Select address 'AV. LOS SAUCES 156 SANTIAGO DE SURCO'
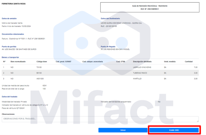This screenshot has height=135, width=206. tap(19, 49)
